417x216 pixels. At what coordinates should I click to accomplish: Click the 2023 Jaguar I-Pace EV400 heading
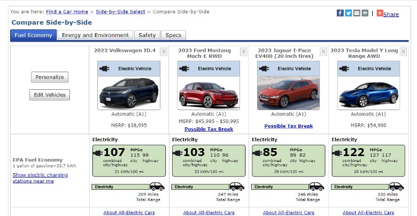coord(284,53)
